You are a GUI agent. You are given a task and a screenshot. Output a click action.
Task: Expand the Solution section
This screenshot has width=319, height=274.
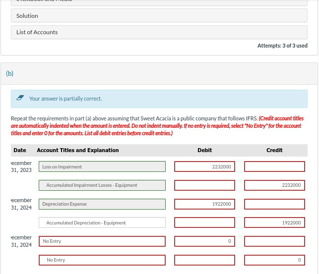159,16
